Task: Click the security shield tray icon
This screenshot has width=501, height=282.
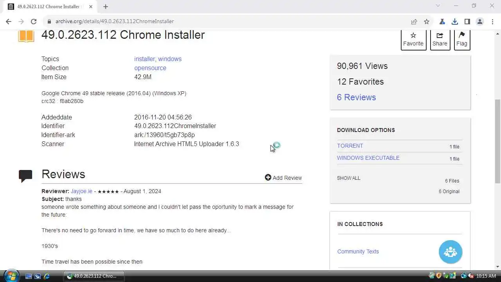Action: tap(439, 276)
